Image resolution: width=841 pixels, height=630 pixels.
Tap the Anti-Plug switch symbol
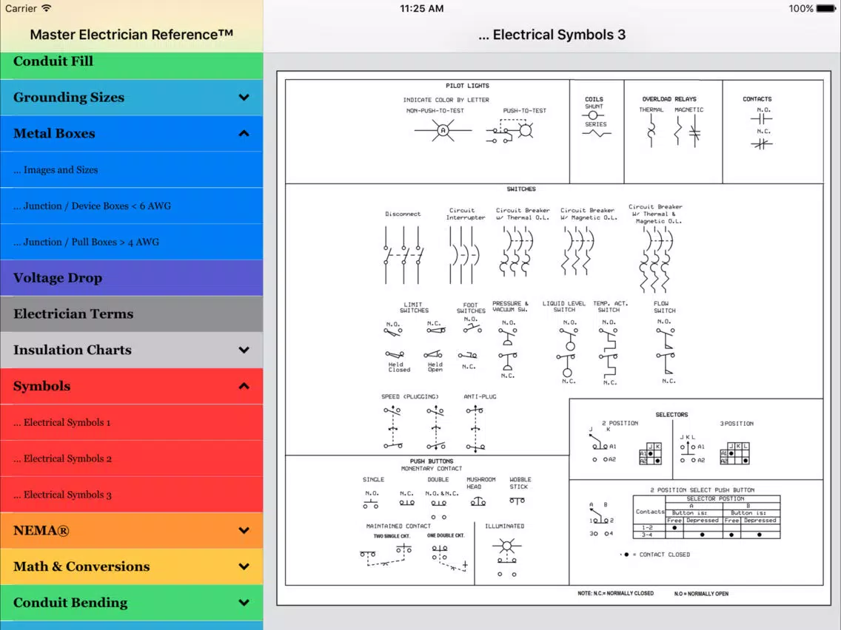(x=475, y=427)
